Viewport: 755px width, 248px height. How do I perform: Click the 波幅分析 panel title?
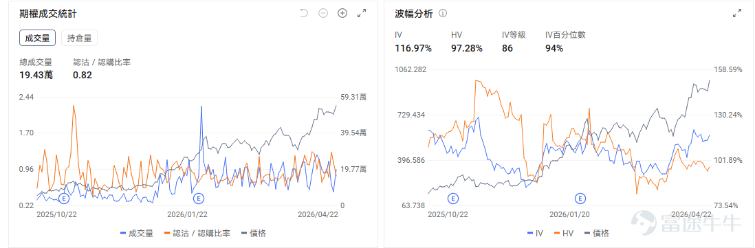(414, 14)
